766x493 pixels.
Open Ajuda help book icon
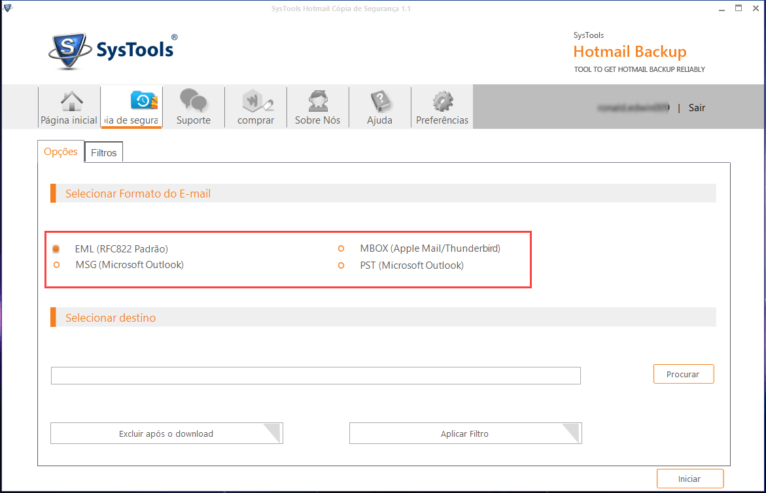pyautogui.click(x=381, y=101)
